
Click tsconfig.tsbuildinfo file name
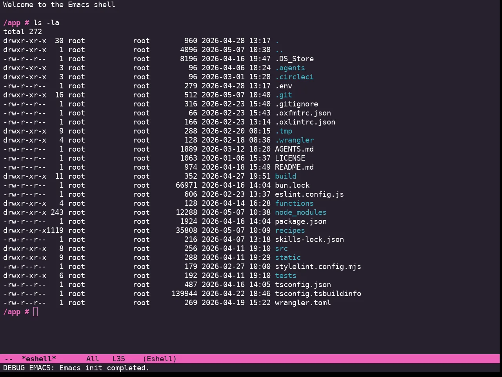coord(318,294)
